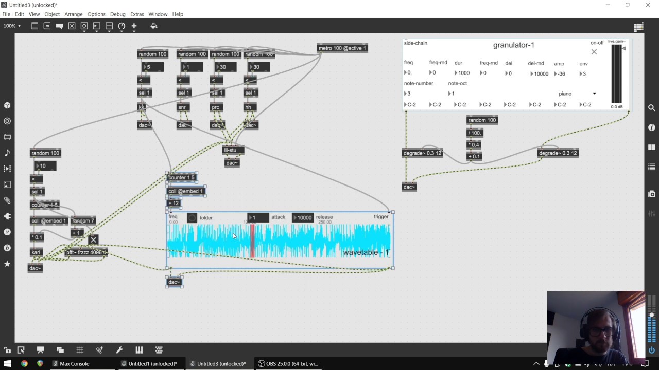This screenshot has height=370, width=659.
Task: Toggle the grid icon in bottom toolbar
Action: point(80,350)
